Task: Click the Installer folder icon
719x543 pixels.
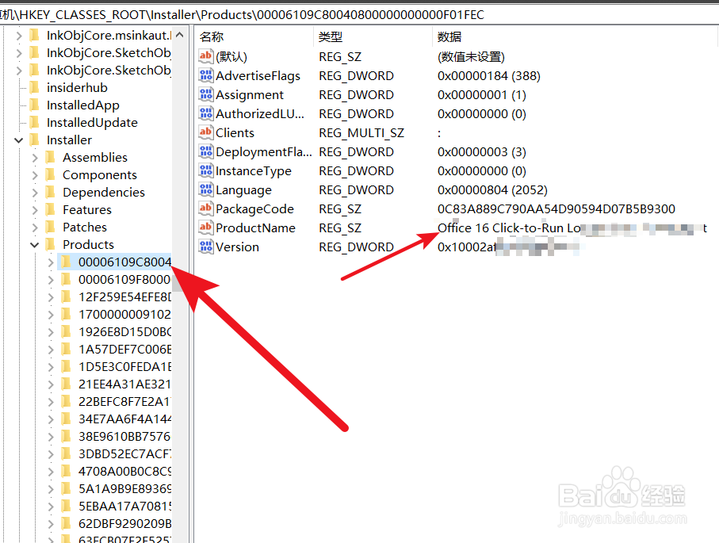Action: pos(34,140)
